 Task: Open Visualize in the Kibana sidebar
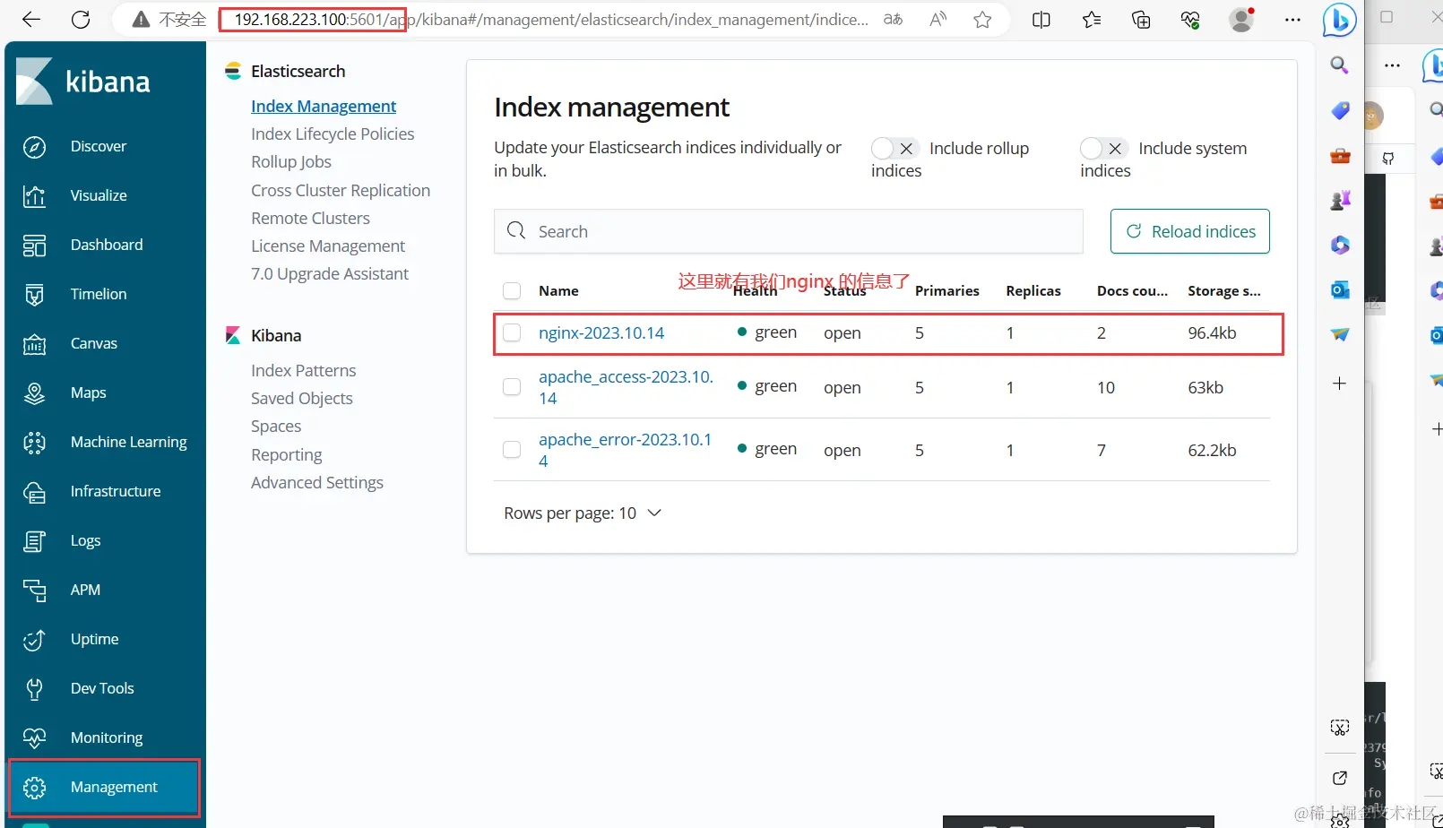[99, 195]
